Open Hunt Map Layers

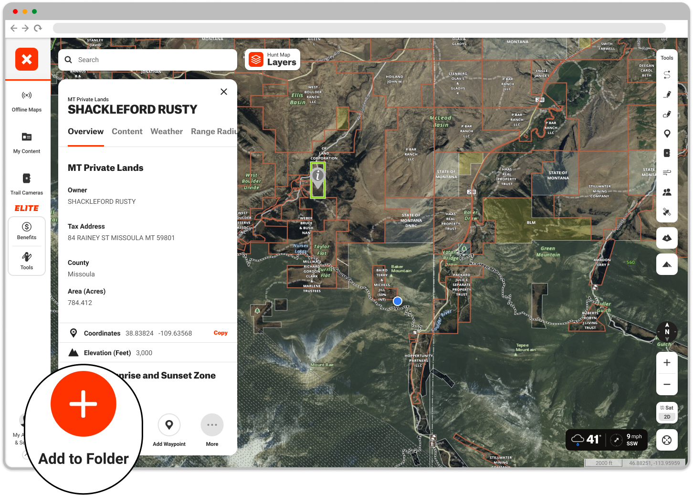(x=273, y=60)
